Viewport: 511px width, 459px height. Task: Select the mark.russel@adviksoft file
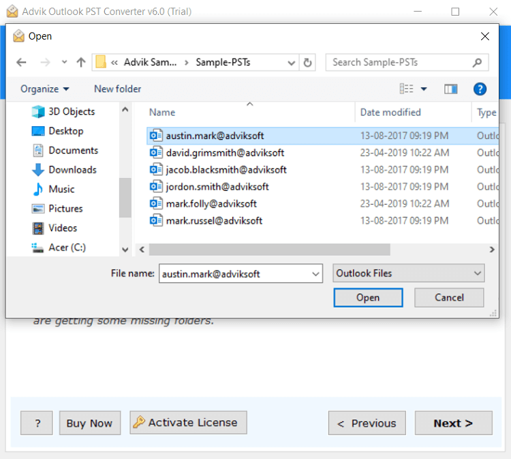(x=214, y=220)
